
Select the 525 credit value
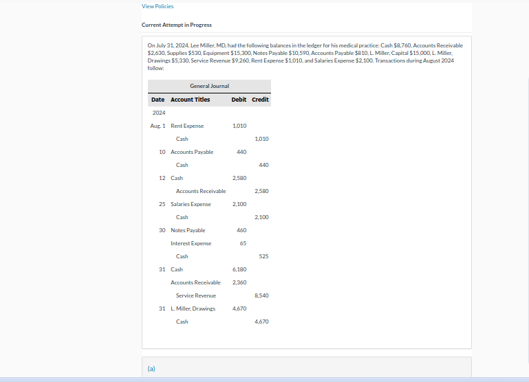click(264, 257)
